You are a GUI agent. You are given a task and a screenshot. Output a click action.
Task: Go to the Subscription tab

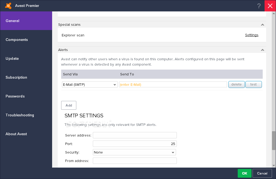click(16, 77)
